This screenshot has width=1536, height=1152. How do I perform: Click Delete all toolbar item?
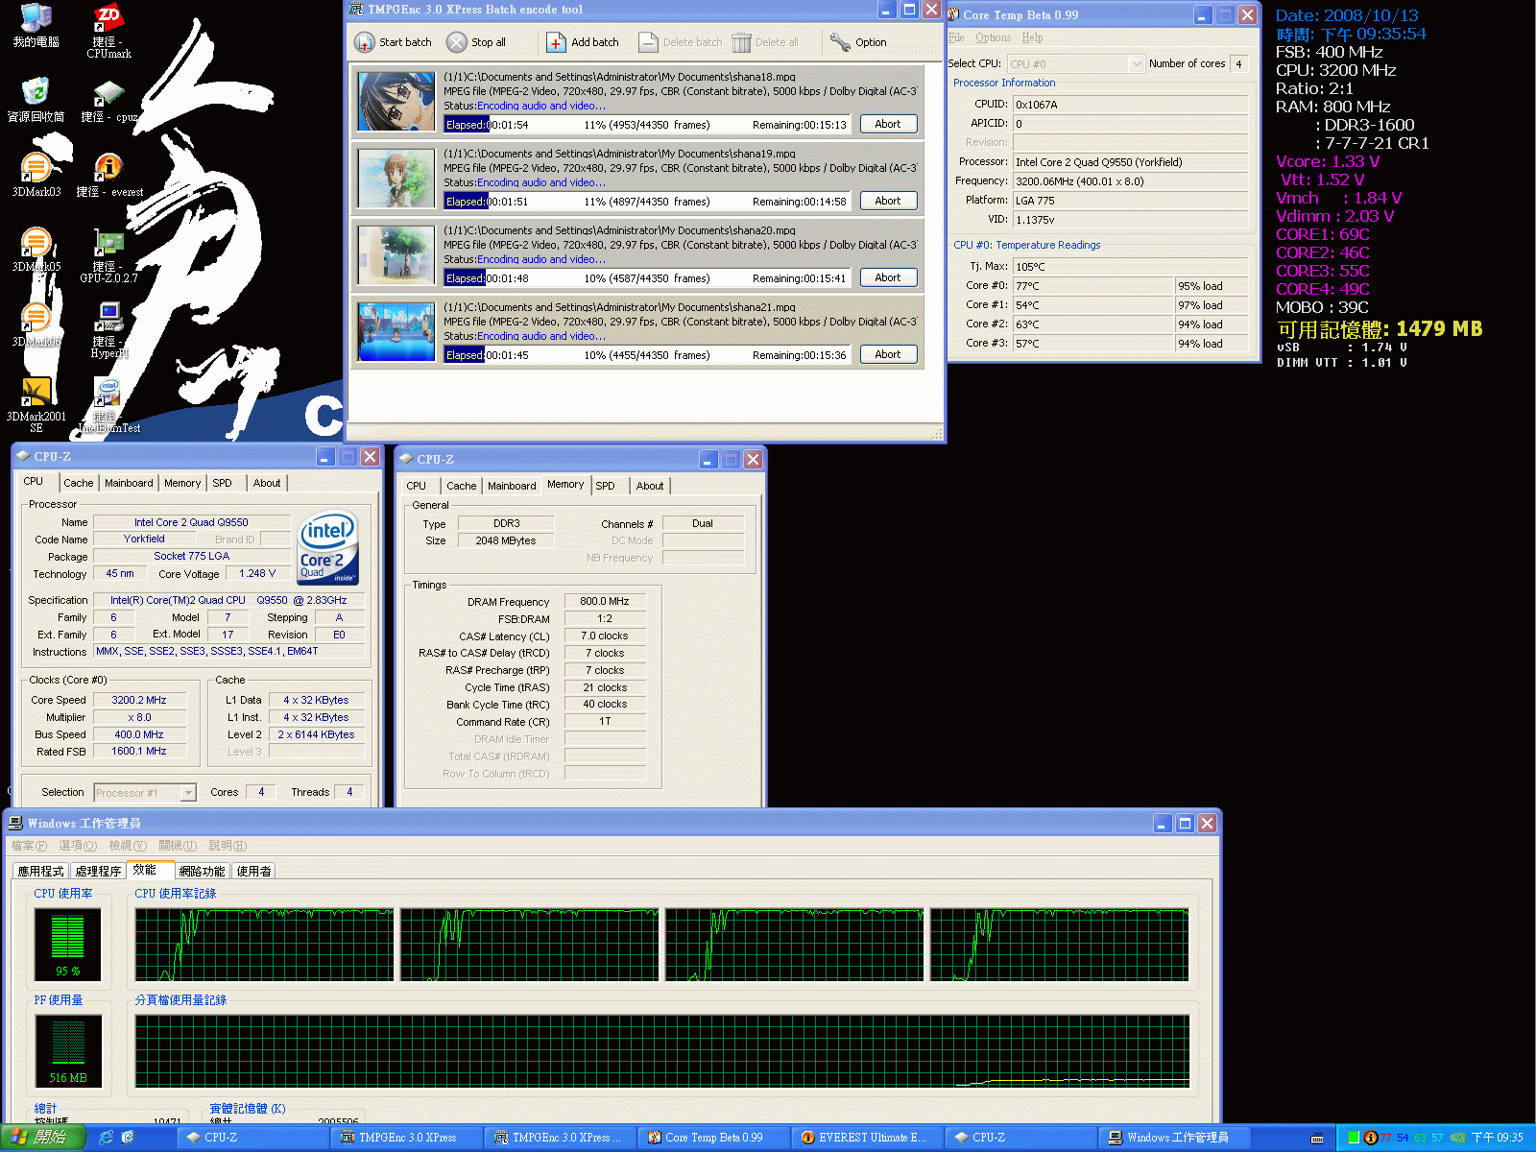click(765, 42)
